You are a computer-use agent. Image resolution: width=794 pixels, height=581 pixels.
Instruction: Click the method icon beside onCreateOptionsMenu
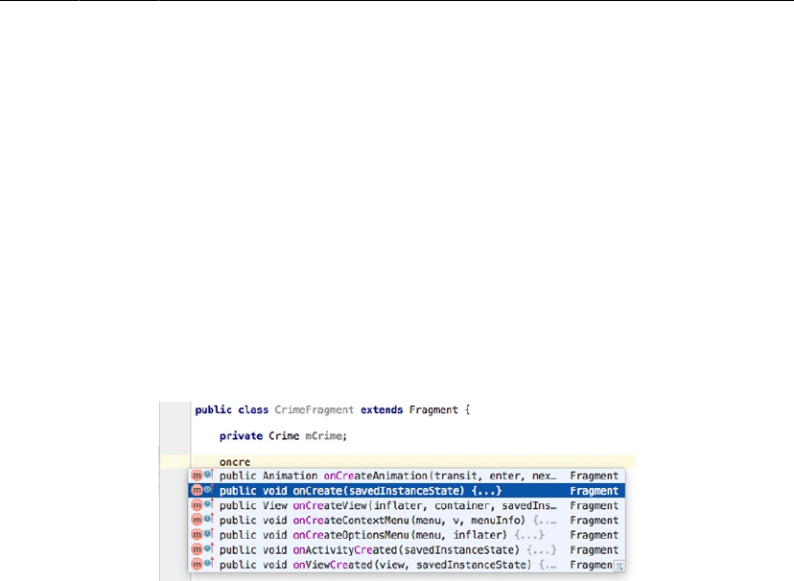click(x=197, y=534)
